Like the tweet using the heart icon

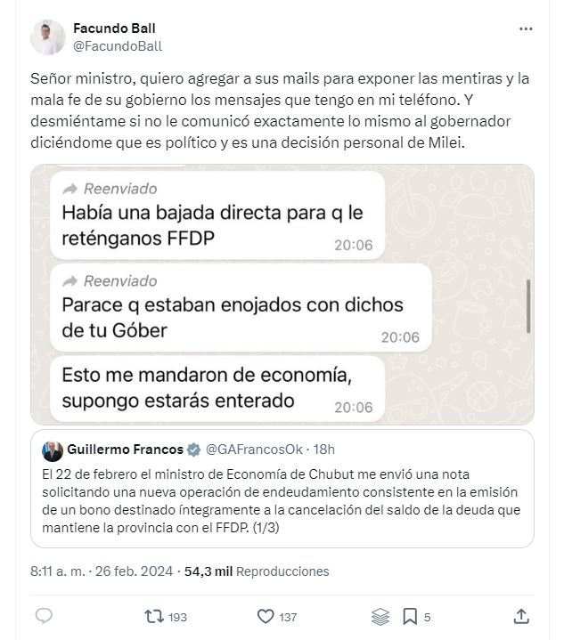point(264,615)
